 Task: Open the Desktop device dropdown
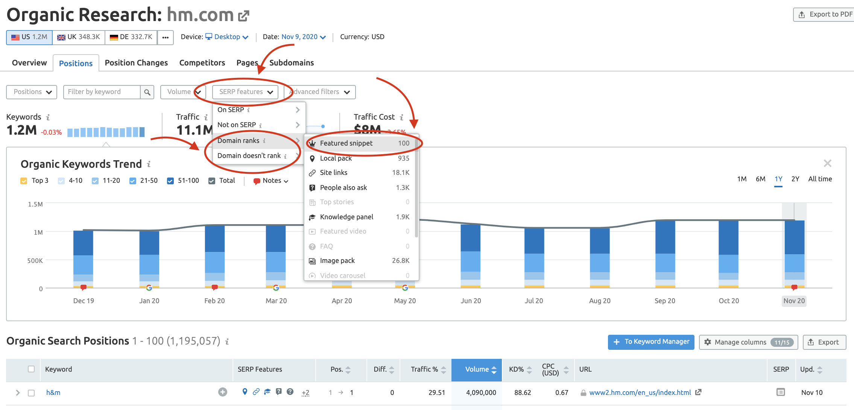(x=227, y=37)
